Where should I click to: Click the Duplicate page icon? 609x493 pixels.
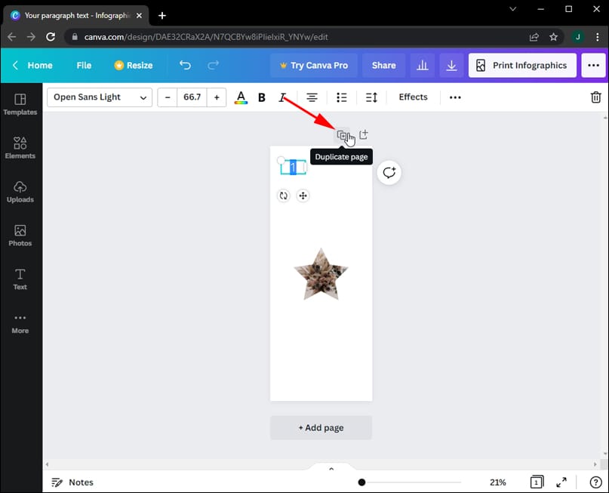point(343,134)
